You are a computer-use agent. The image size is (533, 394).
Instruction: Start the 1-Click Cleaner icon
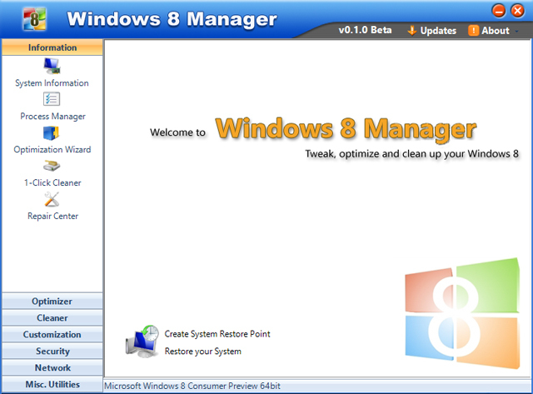coord(52,166)
